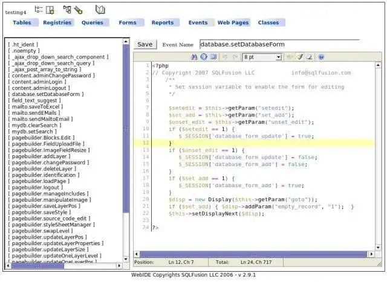The width and height of the screenshot is (387, 282).
Task: Switch to the Reports tab
Action: (x=163, y=22)
